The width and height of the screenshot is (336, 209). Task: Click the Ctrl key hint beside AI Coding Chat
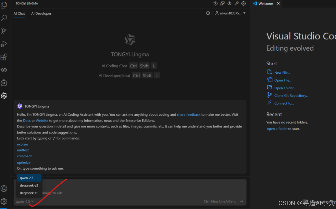[133, 66]
